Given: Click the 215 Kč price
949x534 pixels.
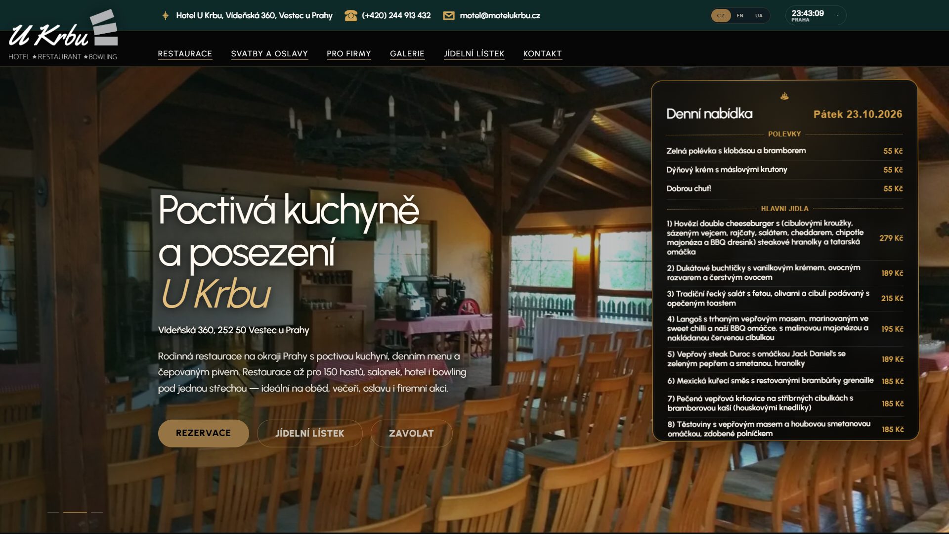Looking at the screenshot, I should [x=892, y=298].
